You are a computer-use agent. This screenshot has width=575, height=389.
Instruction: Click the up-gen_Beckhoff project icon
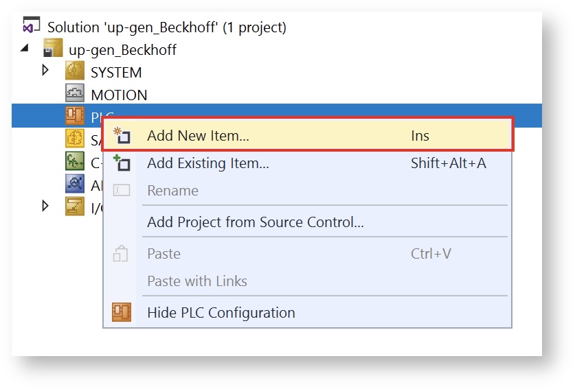[x=53, y=48]
